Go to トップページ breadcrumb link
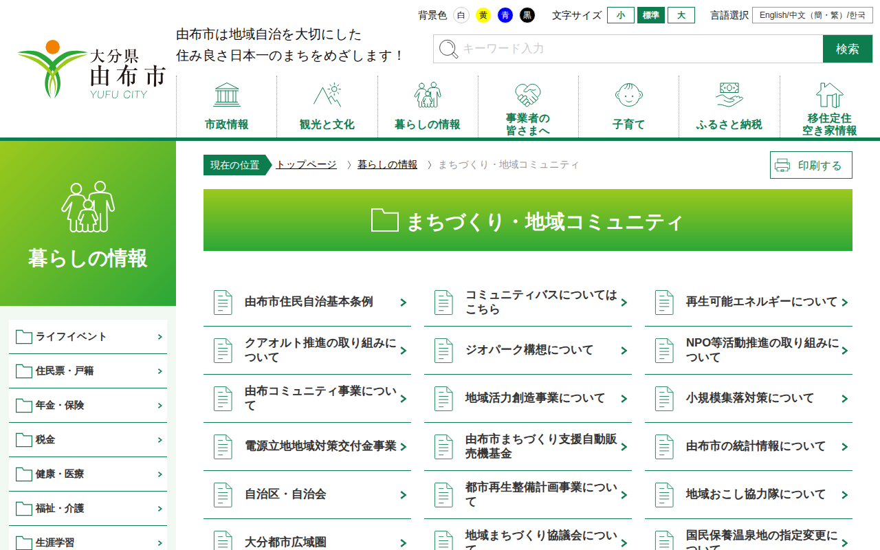This screenshot has height=550, width=880. [x=306, y=165]
